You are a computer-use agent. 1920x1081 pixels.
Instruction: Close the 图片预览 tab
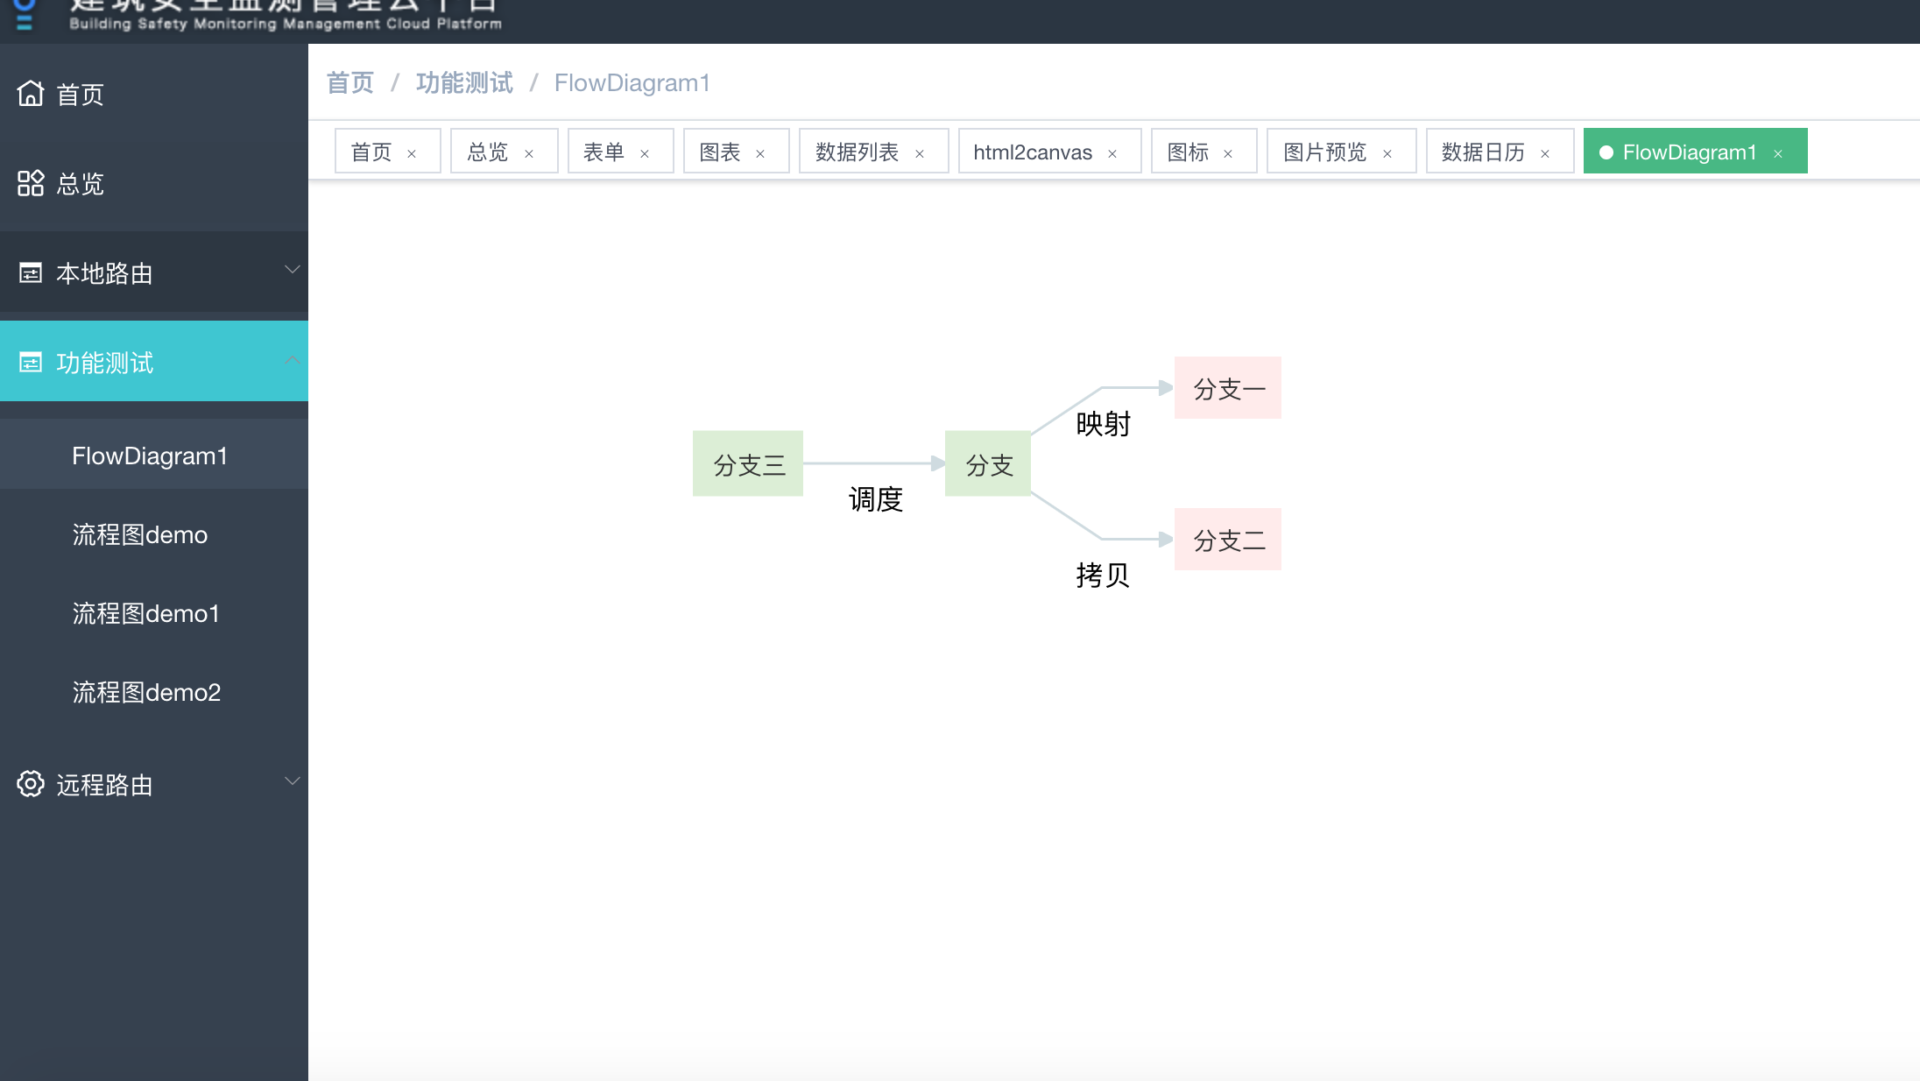1387,153
